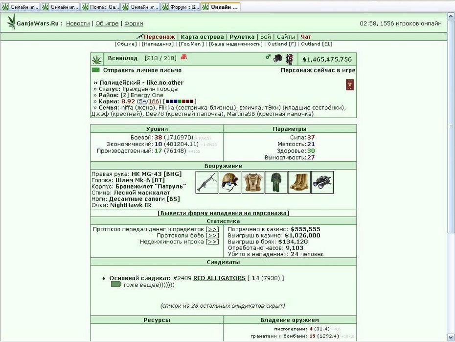The image size is (455, 342).
Task: Click the page vertical scrollbar thumb
Action: (451, 126)
